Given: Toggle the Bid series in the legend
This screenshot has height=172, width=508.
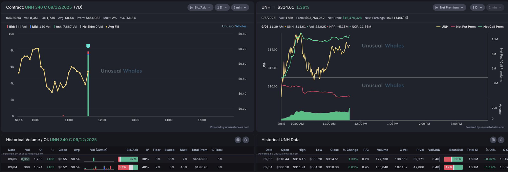Looking at the screenshot, I should click(17, 26).
